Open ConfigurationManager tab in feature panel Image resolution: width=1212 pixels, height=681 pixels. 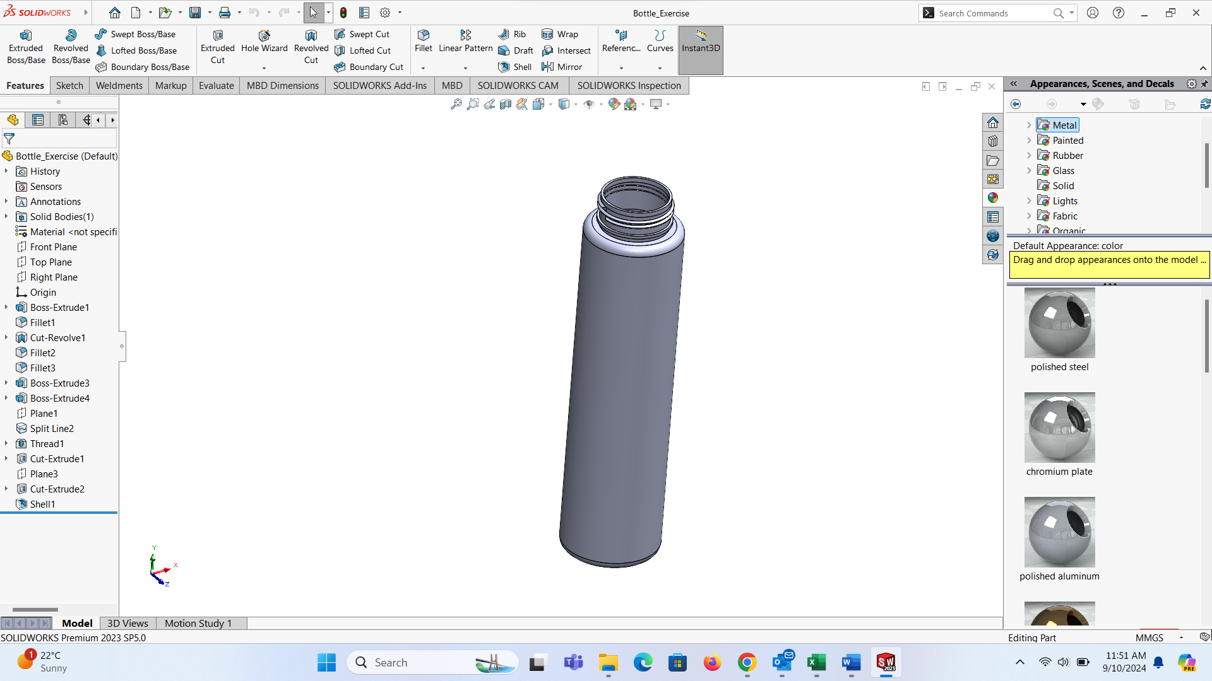(62, 120)
